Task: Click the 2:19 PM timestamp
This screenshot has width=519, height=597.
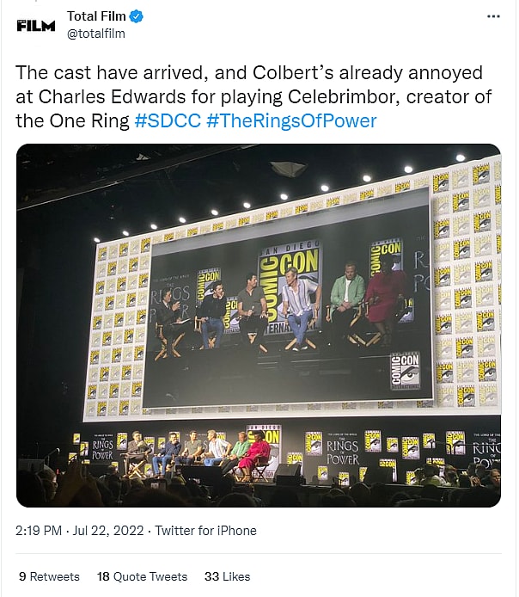Action: pos(41,530)
